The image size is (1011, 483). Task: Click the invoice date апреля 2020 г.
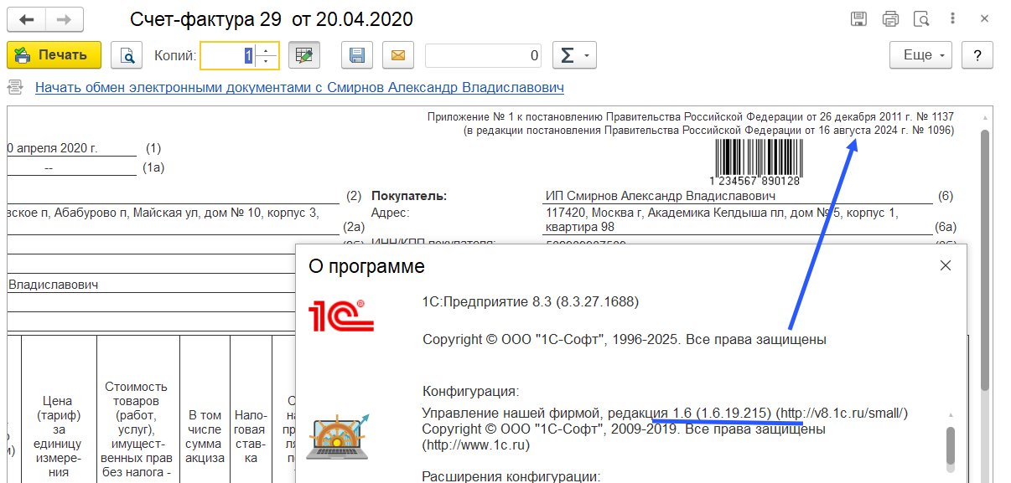click(53, 148)
